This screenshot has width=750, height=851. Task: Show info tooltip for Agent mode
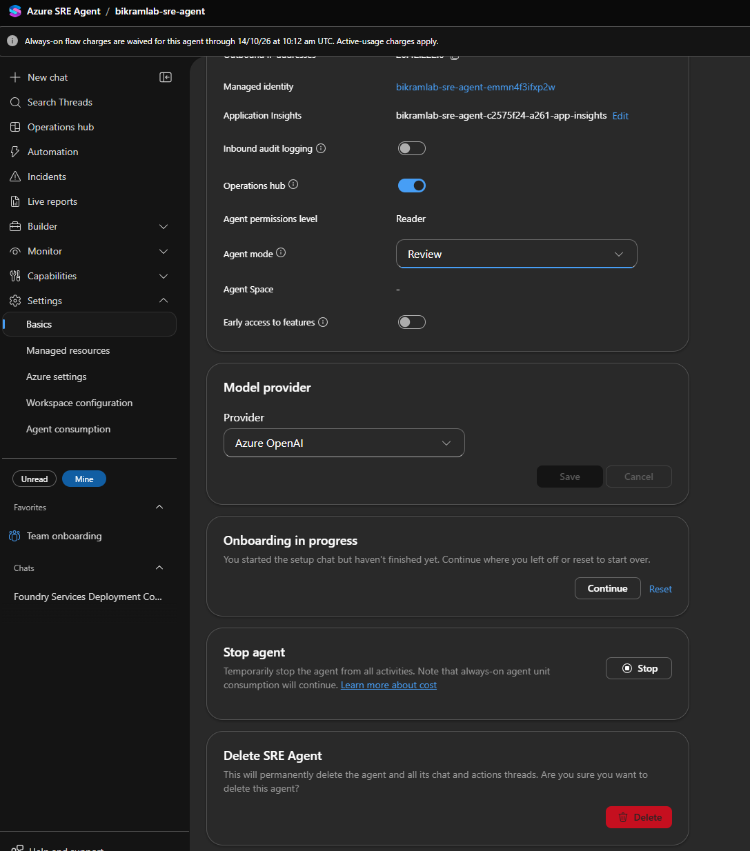click(x=281, y=252)
